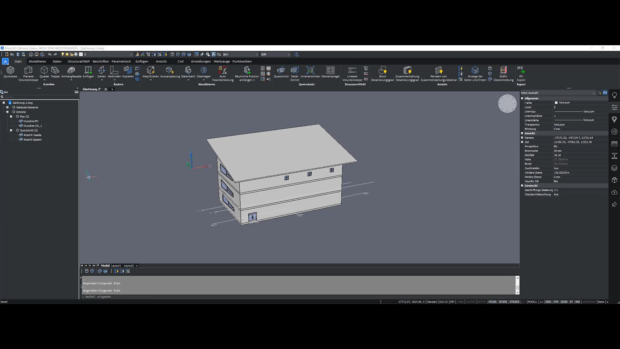This screenshot has height=349, width=620.
Task: Select Linearer Volumenkörper tool
Action: (352, 74)
